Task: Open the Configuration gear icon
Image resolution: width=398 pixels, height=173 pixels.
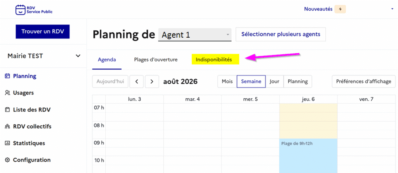Action: [x=7, y=160]
